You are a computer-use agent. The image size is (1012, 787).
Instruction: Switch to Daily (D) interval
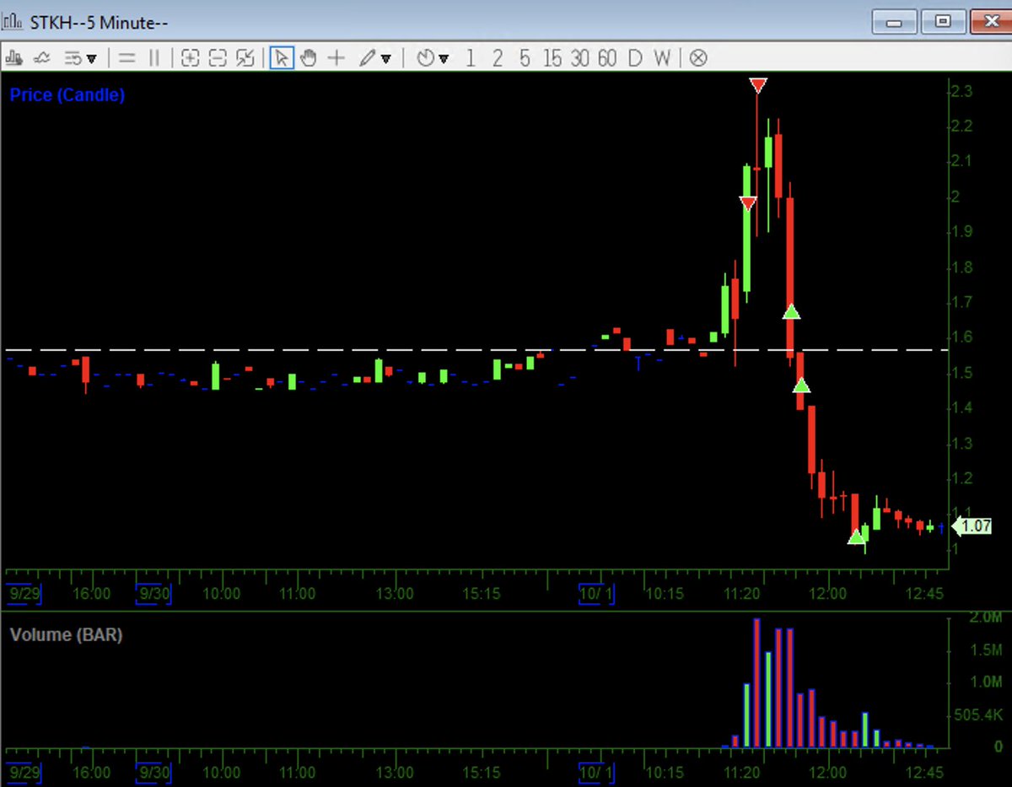tap(635, 58)
